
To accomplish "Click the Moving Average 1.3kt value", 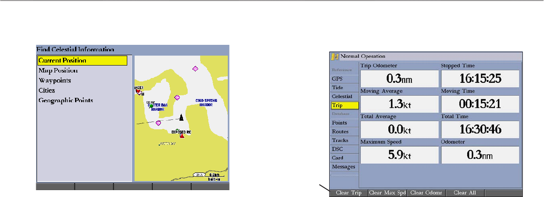I will click(399, 104).
